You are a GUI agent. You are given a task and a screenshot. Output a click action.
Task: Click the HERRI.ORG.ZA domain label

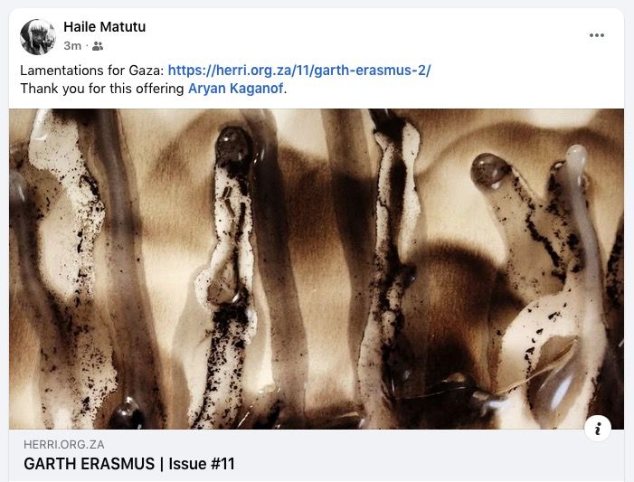[x=64, y=445]
